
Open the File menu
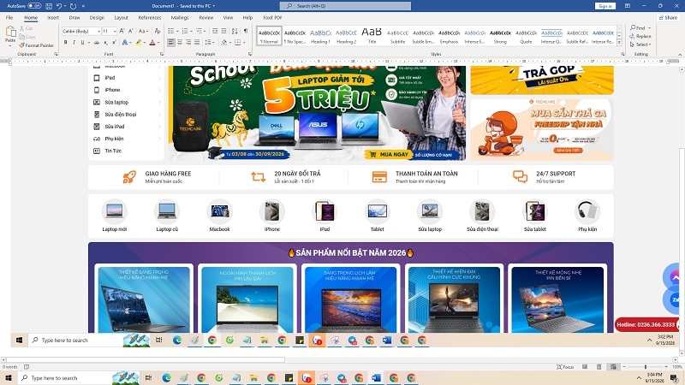point(9,17)
